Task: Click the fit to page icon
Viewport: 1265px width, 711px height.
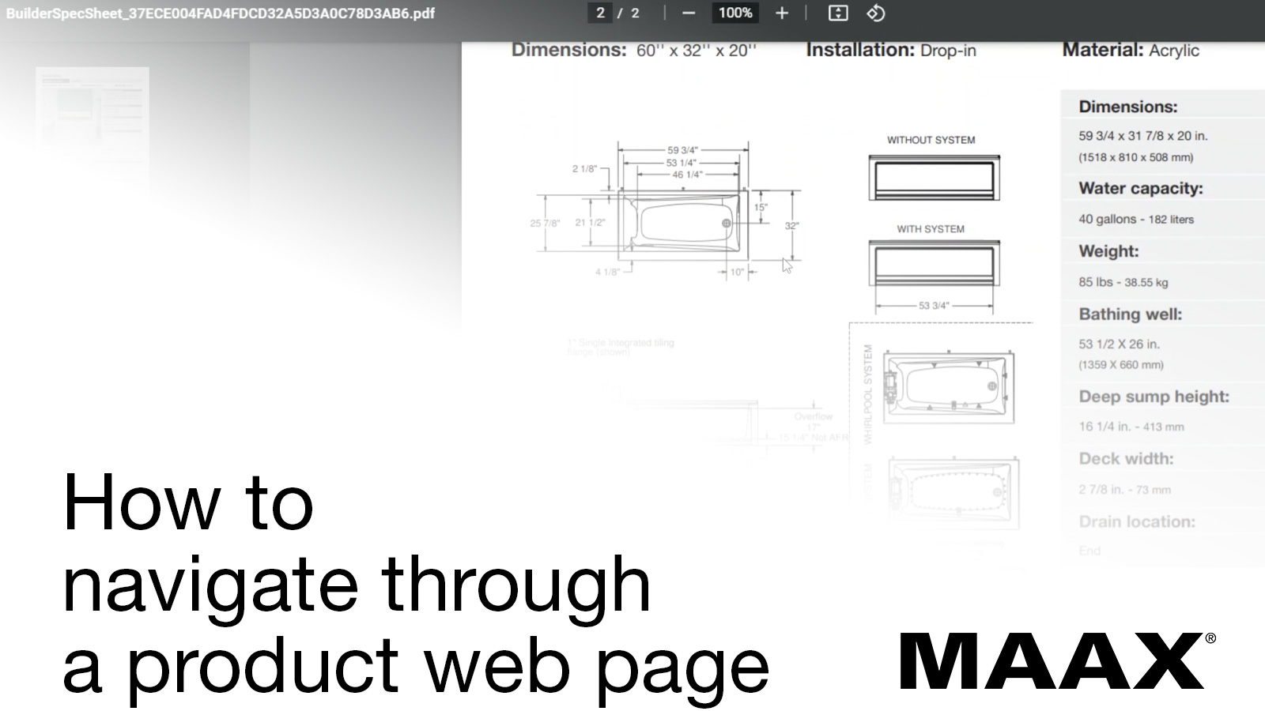Action: tap(838, 13)
